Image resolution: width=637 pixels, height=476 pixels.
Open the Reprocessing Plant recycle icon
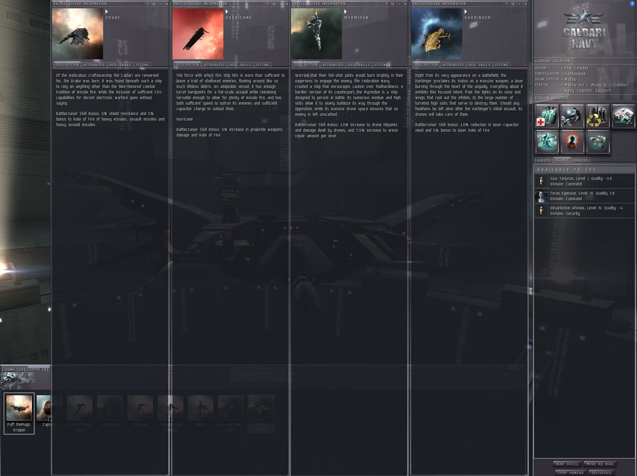[598, 116]
